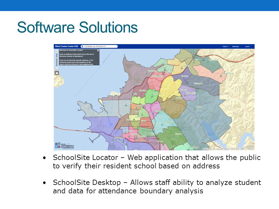
Task: Click the SchoolSite Desktop bullet text
Action: click(157, 187)
